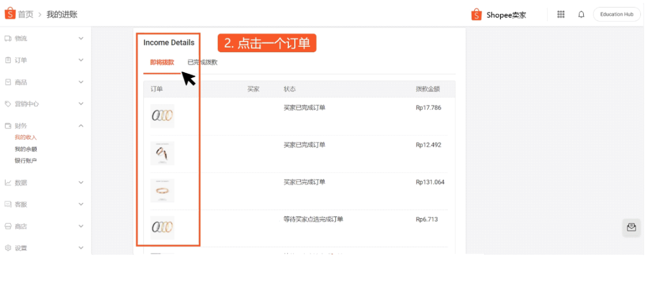Expand the 营销中心 menu chevron
This screenshot has height=286, width=650.
point(81,104)
